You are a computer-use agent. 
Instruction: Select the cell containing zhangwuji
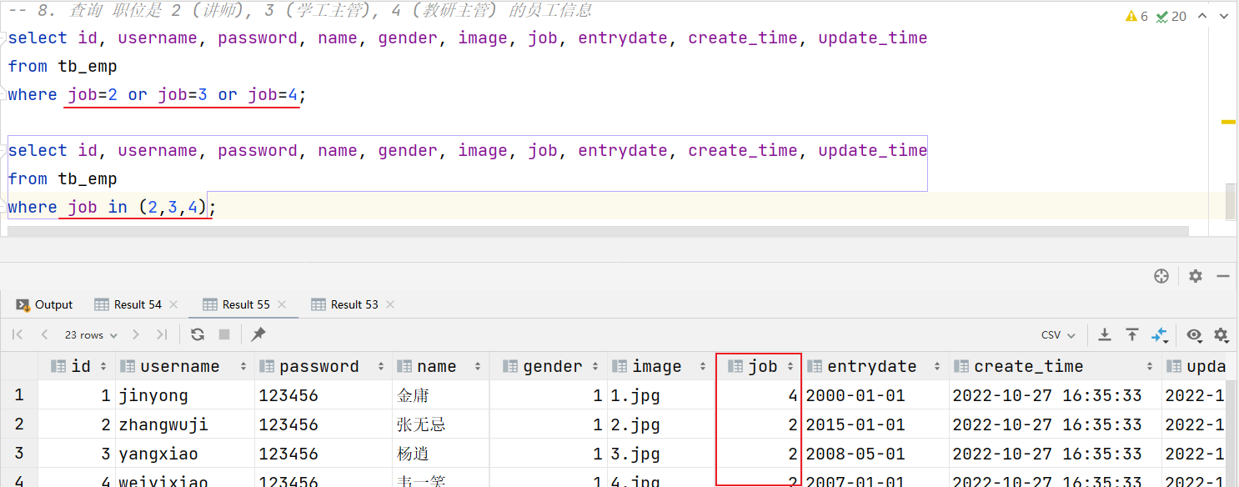click(185, 424)
